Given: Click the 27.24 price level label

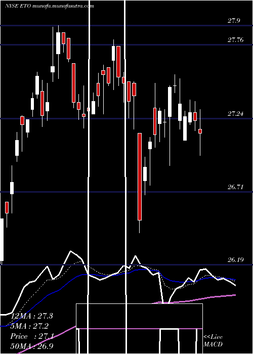Looking at the screenshot, I should [x=236, y=114].
